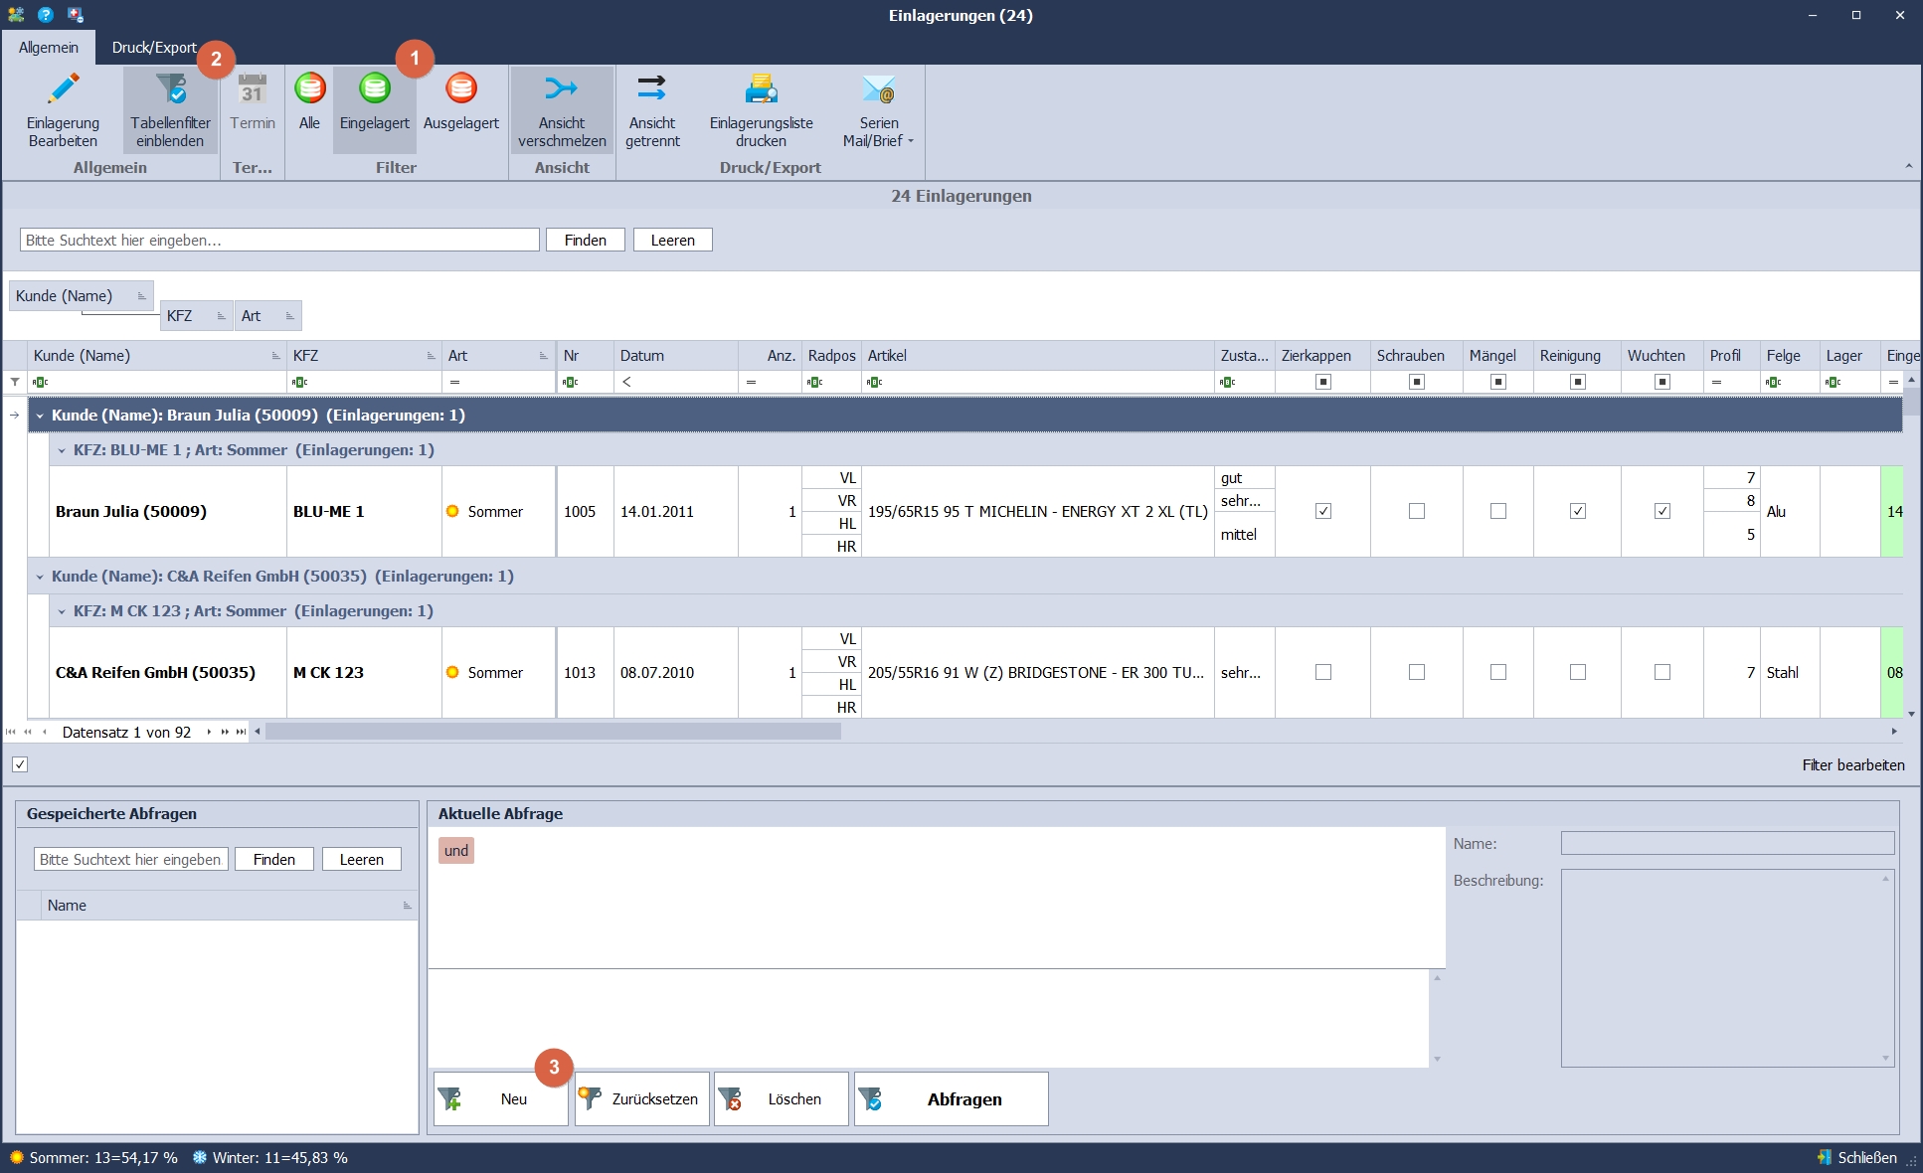The width and height of the screenshot is (1923, 1173).
Task: Collapse KFZ: M CK 123 subgroup
Action: [62, 611]
